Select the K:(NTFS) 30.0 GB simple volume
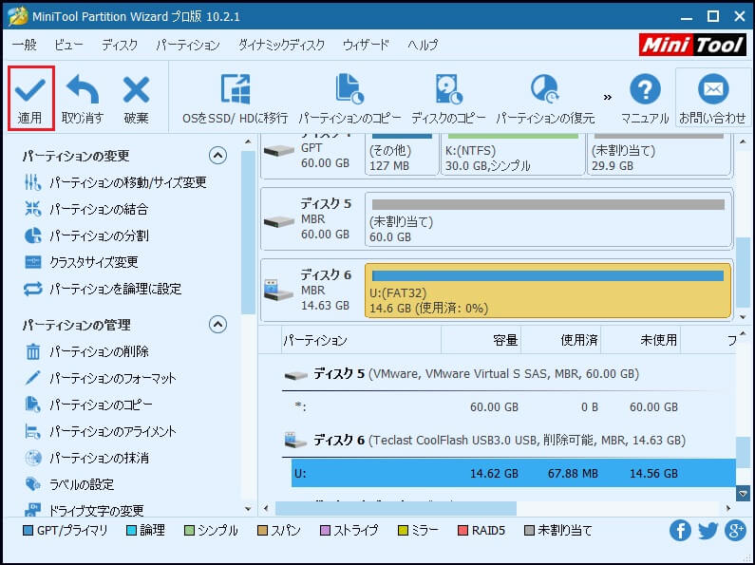Image resolution: width=755 pixels, height=565 pixels. pos(512,155)
